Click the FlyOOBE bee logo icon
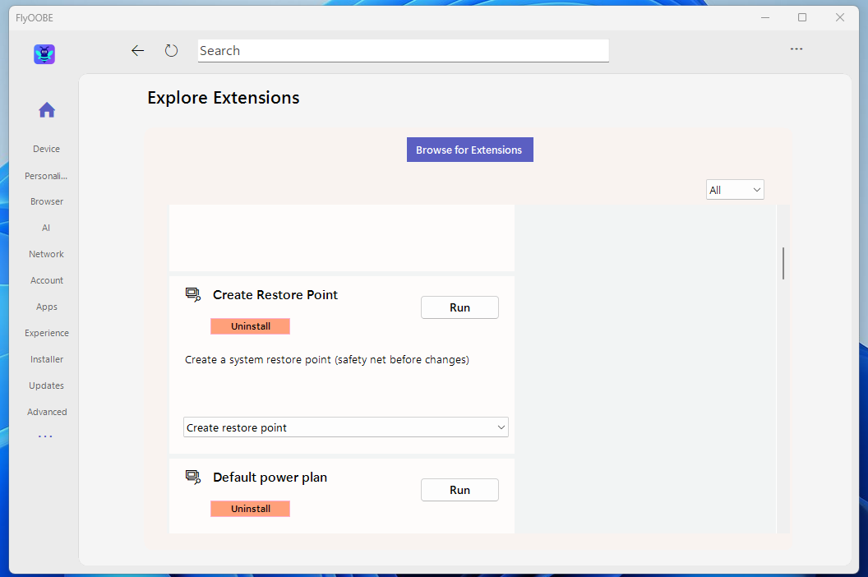Image resolution: width=868 pixels, height=577 pixels. point(44,54)
